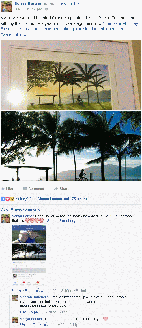Click the Share arrow icon

tap(56, 188)
